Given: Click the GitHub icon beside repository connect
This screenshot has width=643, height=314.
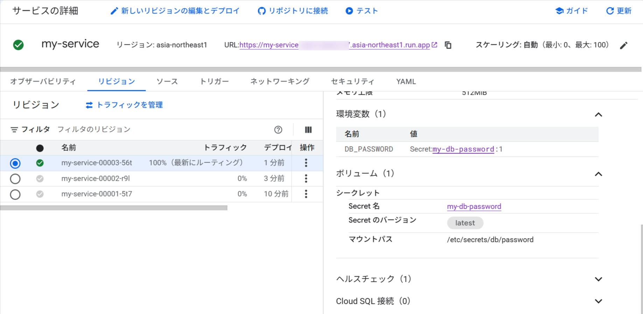Looking at the screenshot, I should coord(261,11).
